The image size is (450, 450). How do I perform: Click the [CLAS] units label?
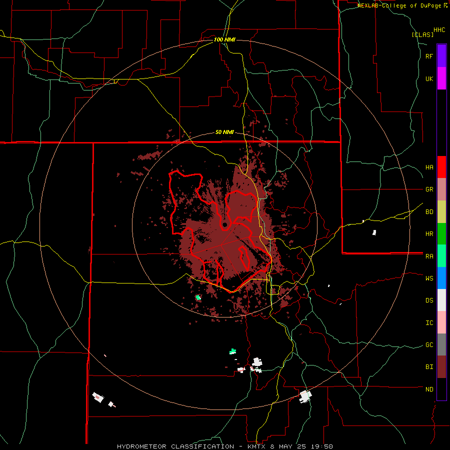click(422, 35)
